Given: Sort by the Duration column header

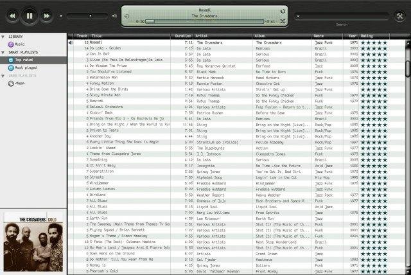Looking at the screenshot, I should [183, 36].
